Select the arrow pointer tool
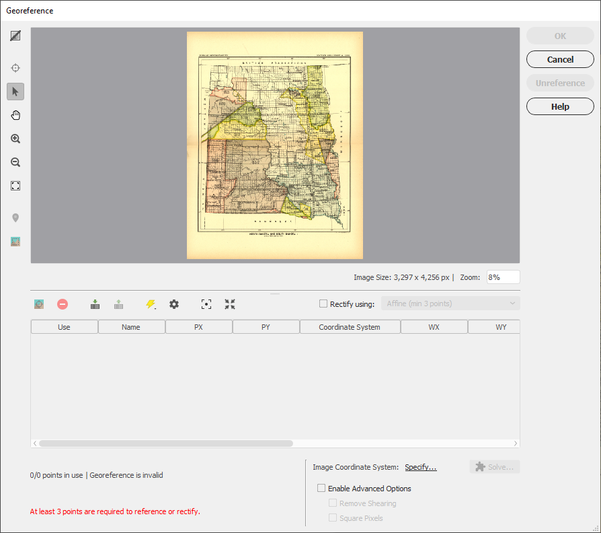The image size is (601, 533). 15,92
